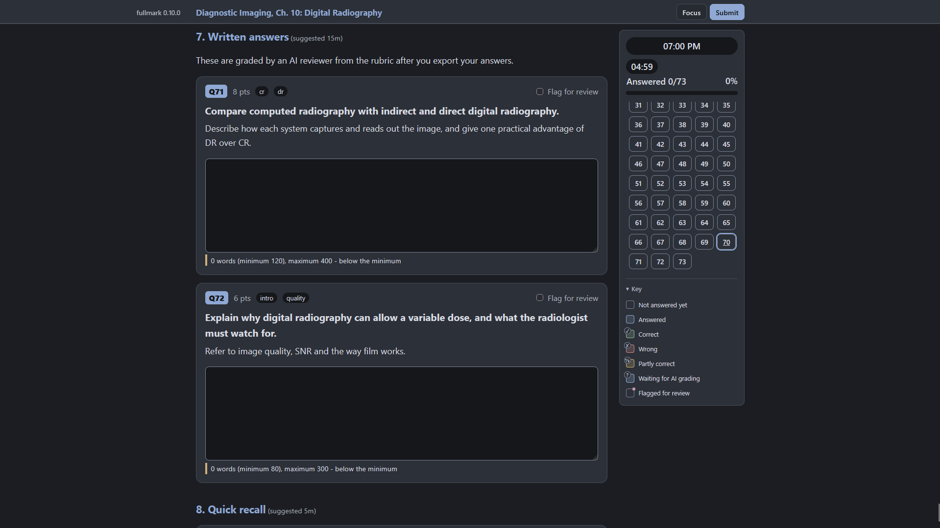Click the 'Correct' legend icon
Screen dimensions: 940x528
(x=630, y=334)
